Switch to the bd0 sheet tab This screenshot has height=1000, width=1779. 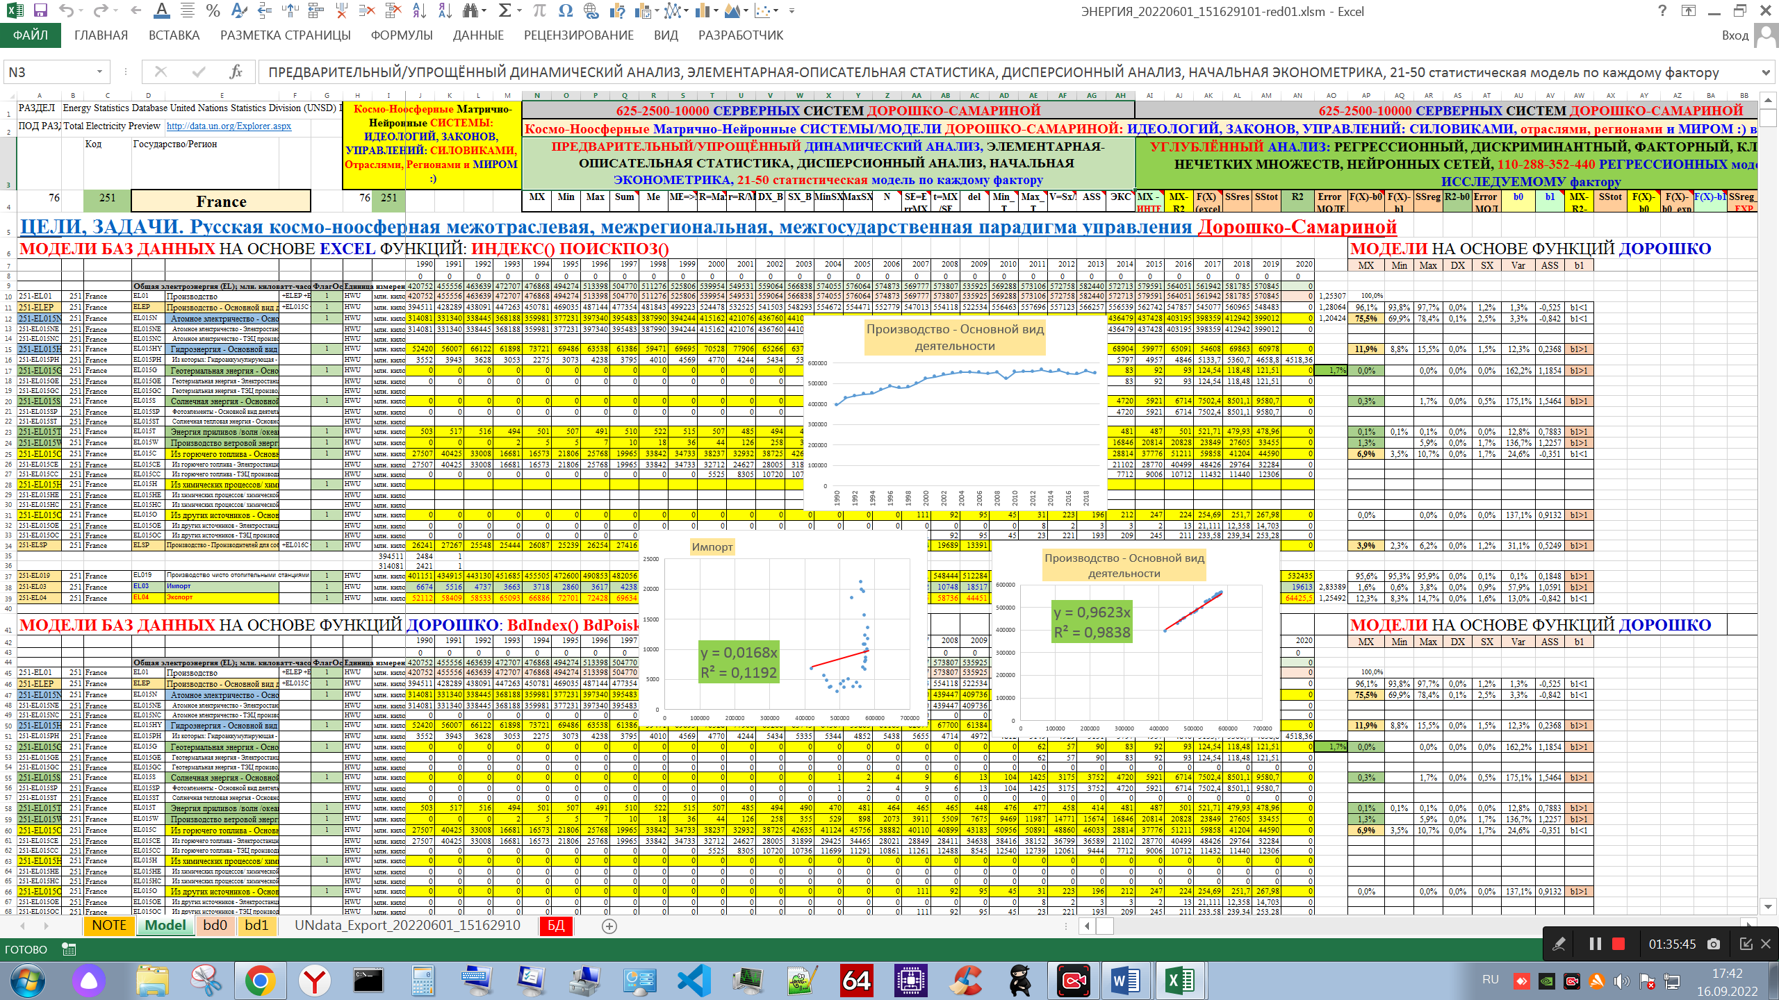point(215,925)
